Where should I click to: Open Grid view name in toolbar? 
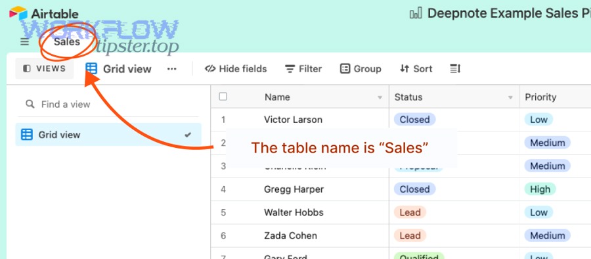[127, 69]
